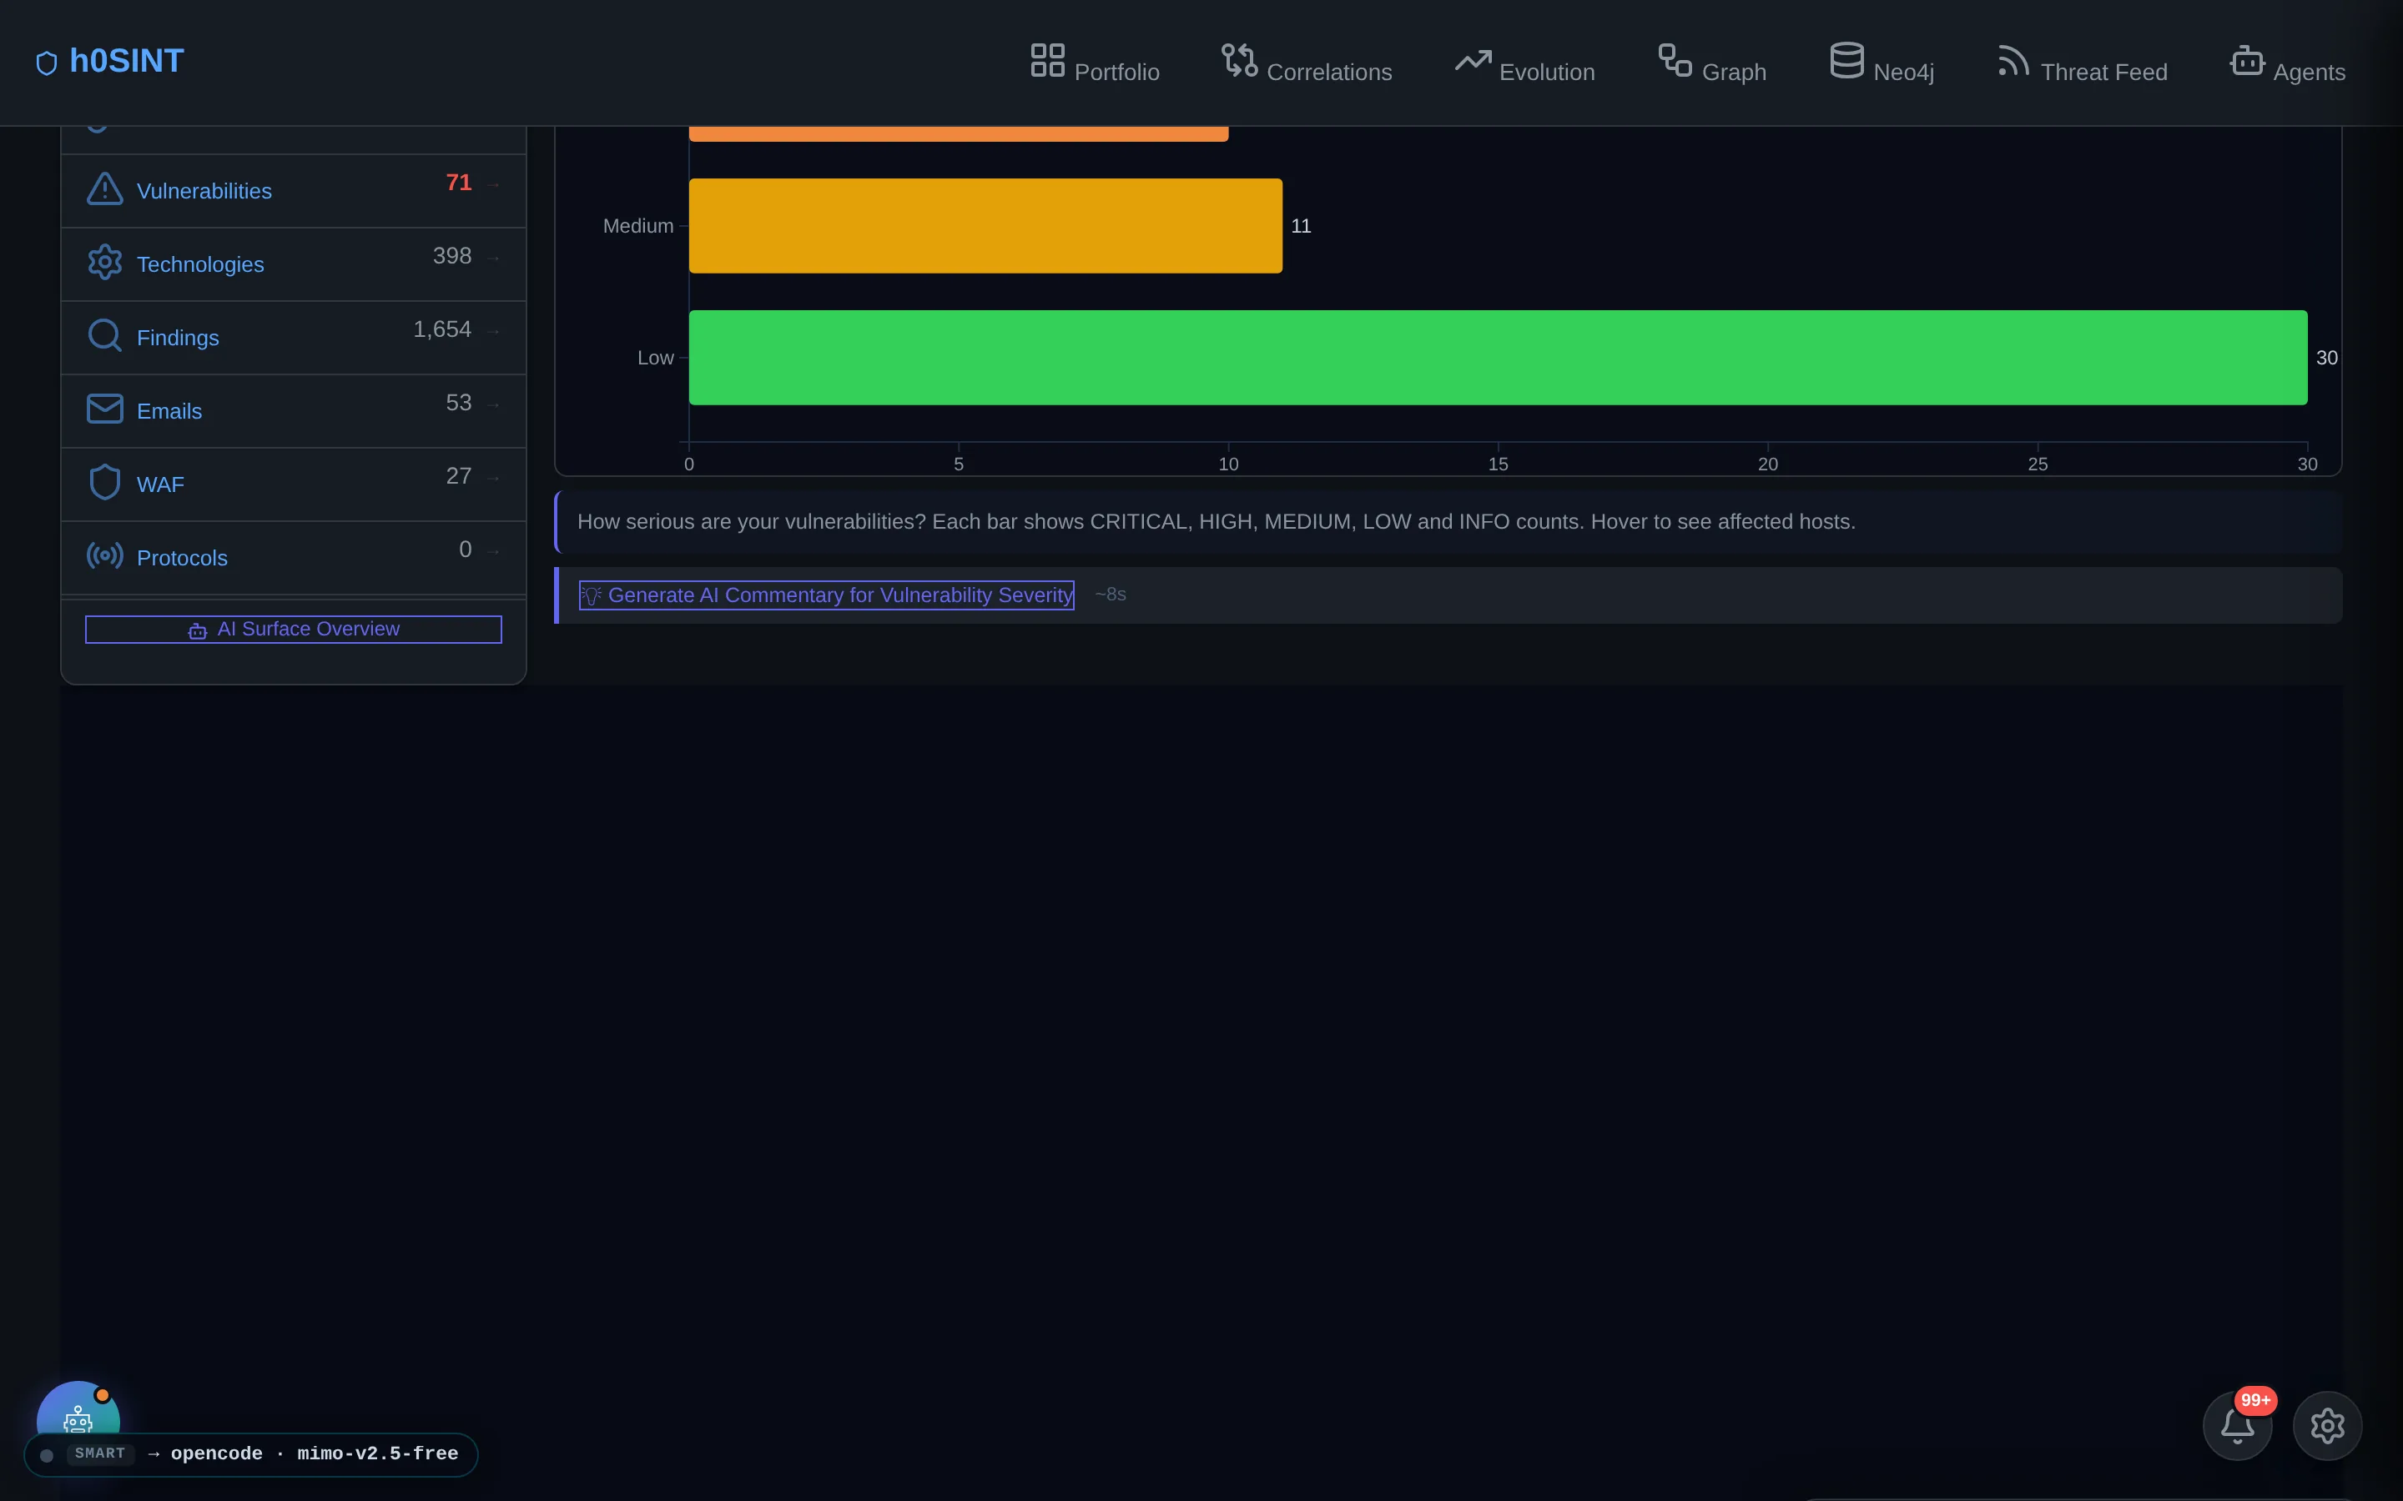The width and height of the screenshot is (2403, 1501).
Task: Click the h0SINT shield logo icon
Action: coord(47,63)
